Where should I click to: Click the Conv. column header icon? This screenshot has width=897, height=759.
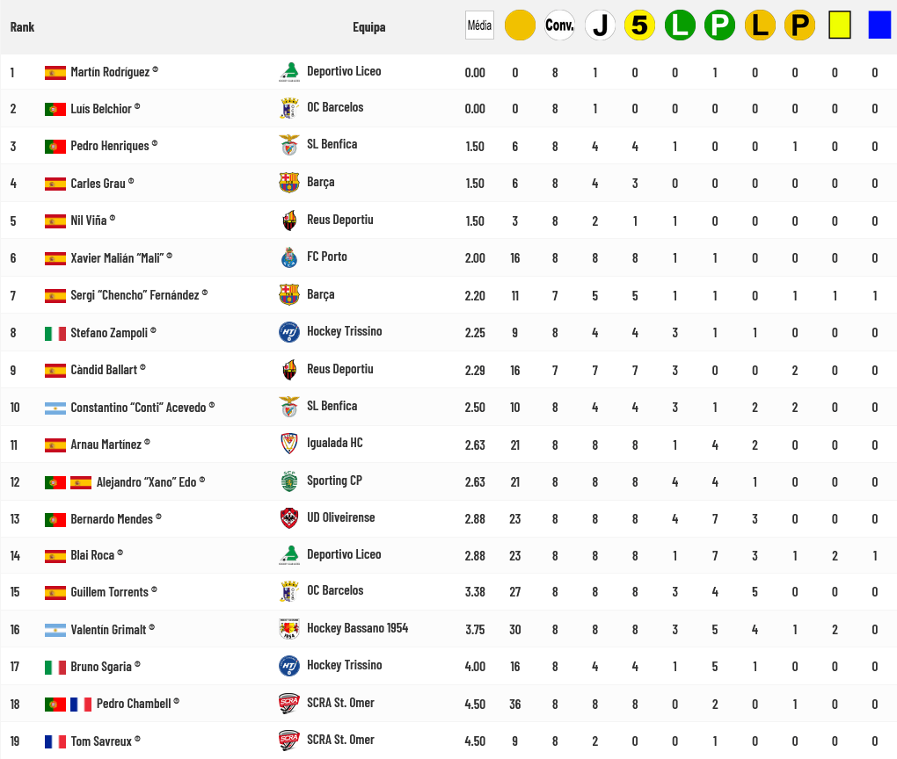560,25
